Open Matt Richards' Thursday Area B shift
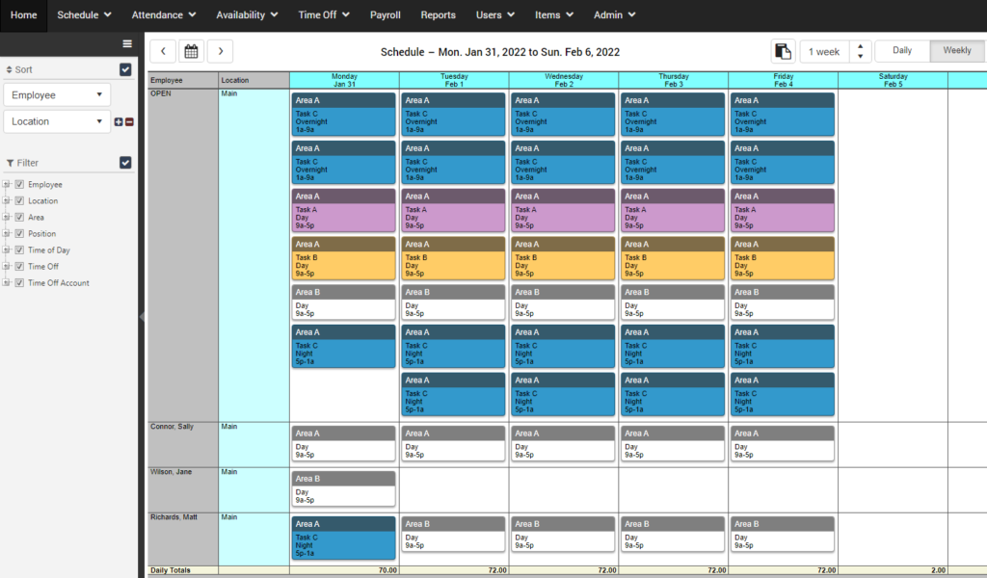Screen dimensions: 987x578 (673, 534)
